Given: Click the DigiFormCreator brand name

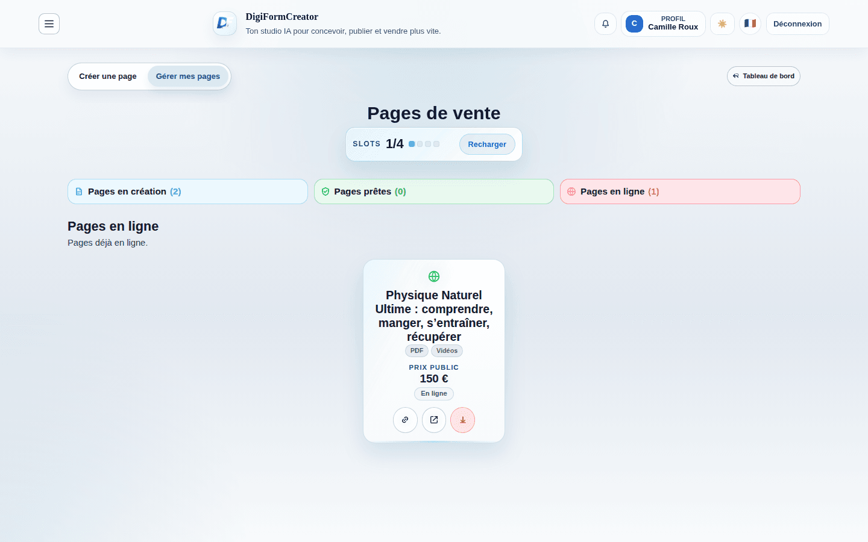Looking at the screenshot, I should pos(281,17).
